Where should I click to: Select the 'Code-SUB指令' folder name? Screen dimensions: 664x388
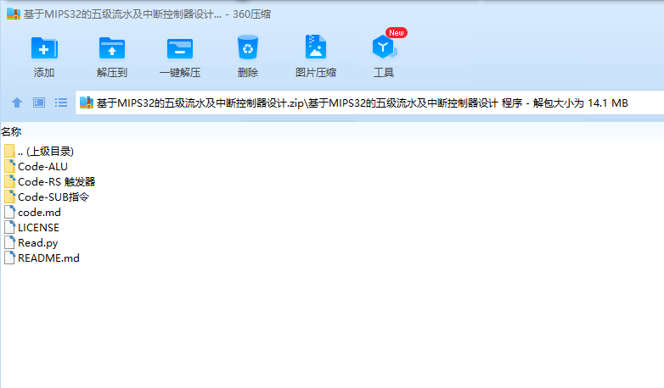tap(53, 197)
